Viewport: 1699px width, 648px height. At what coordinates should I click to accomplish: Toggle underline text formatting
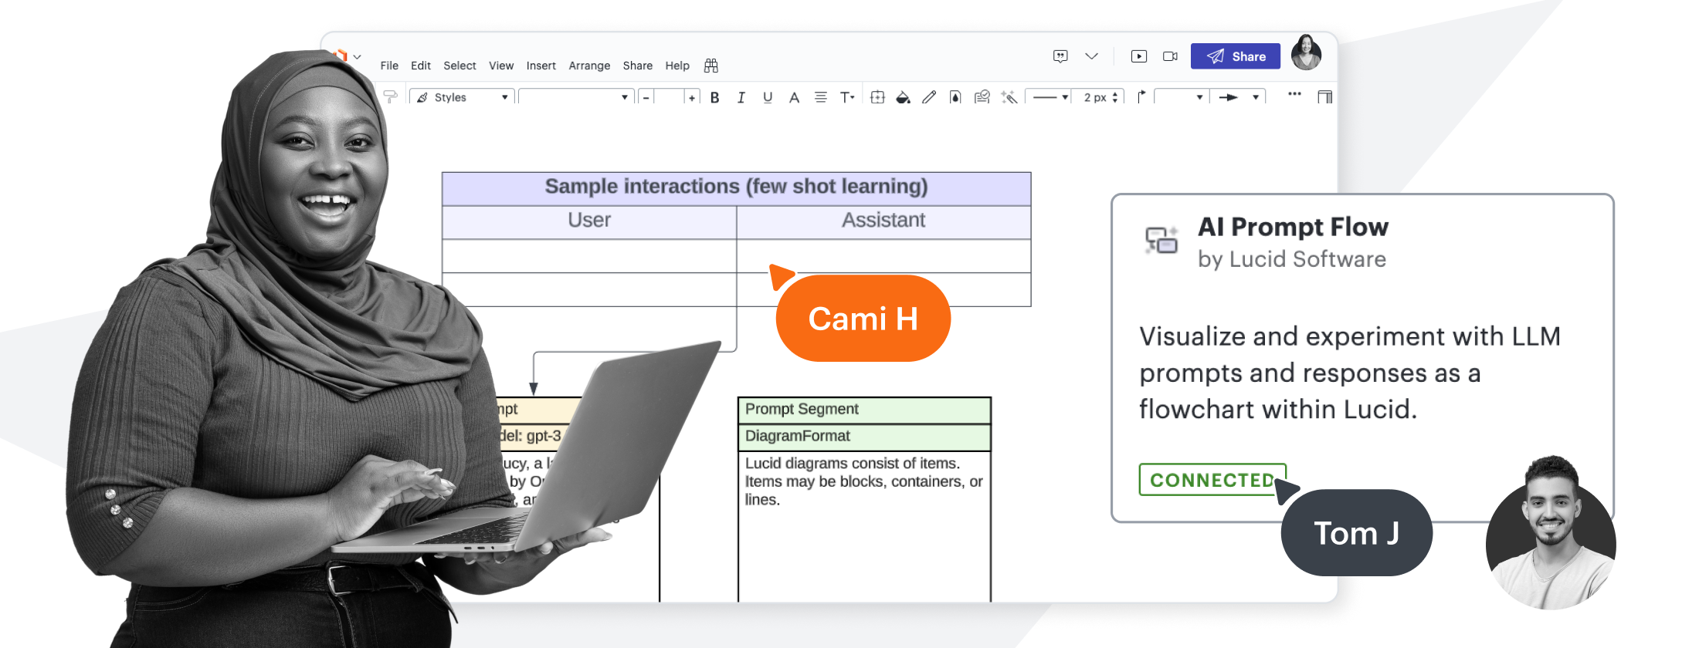click(x=767, y=97)
